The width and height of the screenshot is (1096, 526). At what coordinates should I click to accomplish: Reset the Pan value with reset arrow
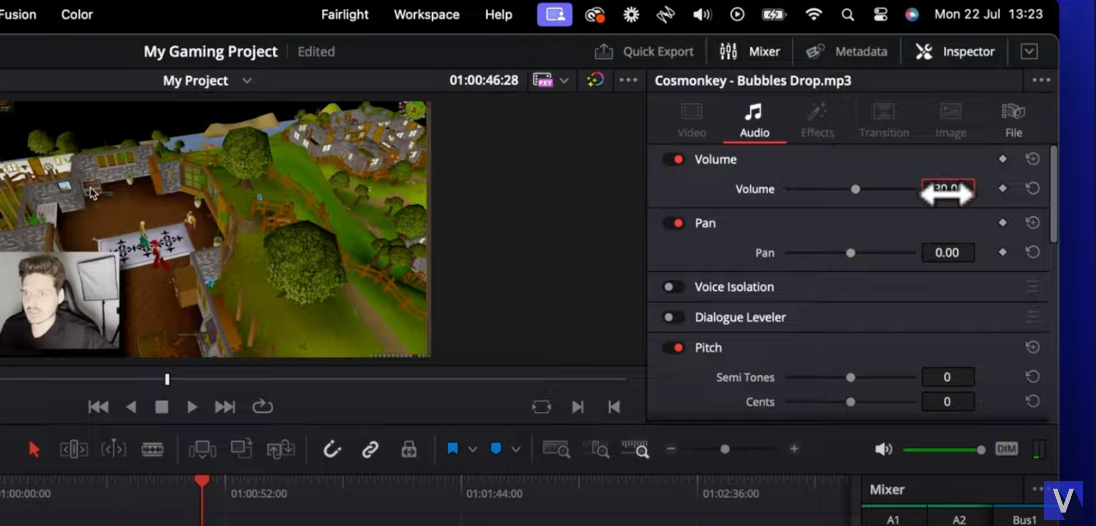pos(1032,252)
